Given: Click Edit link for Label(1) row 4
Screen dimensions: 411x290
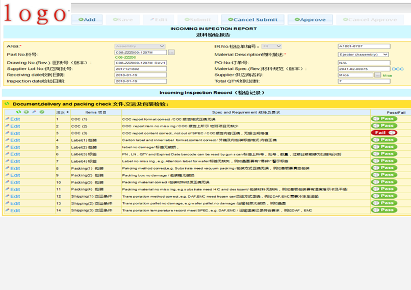Looking at the screenshot, I should pyautogui.click(x=15, y=140).
